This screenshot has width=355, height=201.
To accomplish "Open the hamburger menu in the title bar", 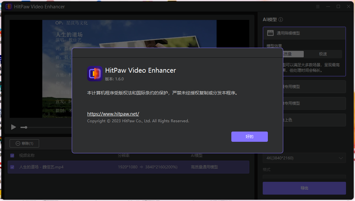I will coord(318,6).
